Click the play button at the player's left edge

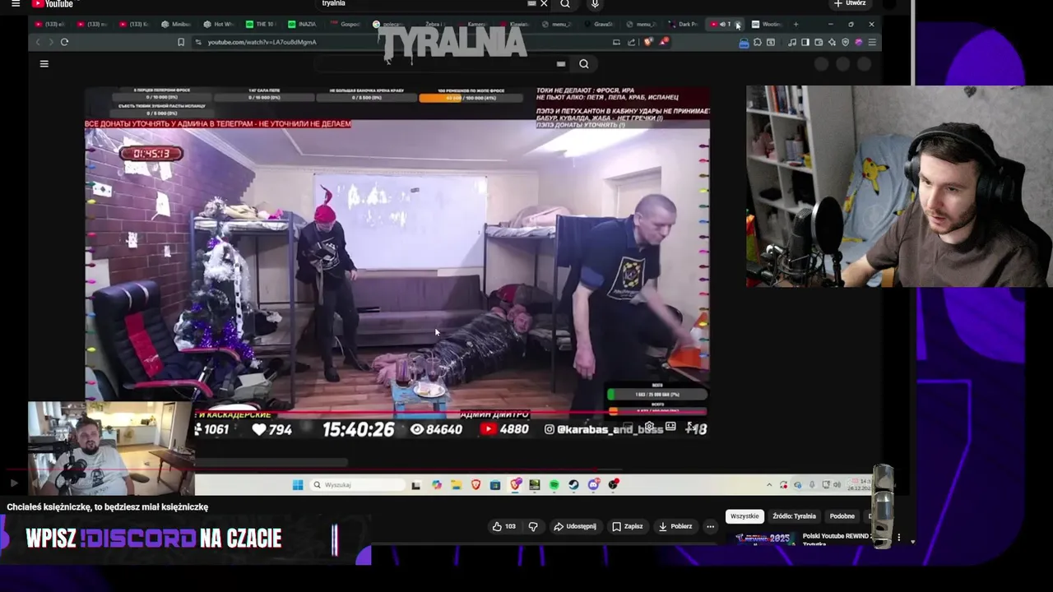(14, 483)
